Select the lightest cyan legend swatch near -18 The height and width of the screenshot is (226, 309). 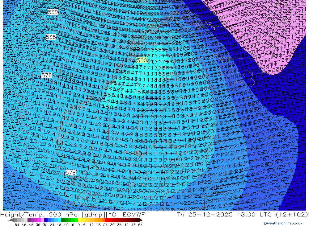click(x=59, y=220)
